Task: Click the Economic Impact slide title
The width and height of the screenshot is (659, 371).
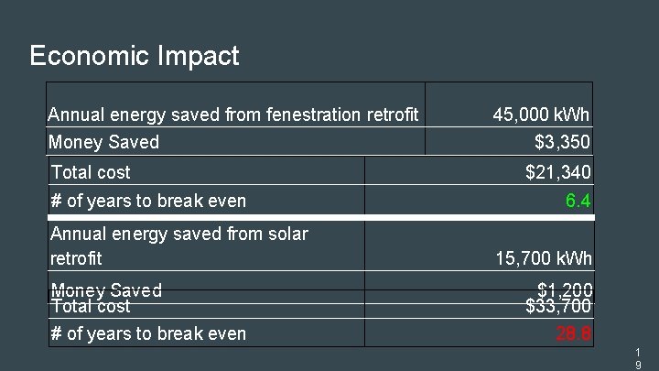Action: tap(134, 56)
